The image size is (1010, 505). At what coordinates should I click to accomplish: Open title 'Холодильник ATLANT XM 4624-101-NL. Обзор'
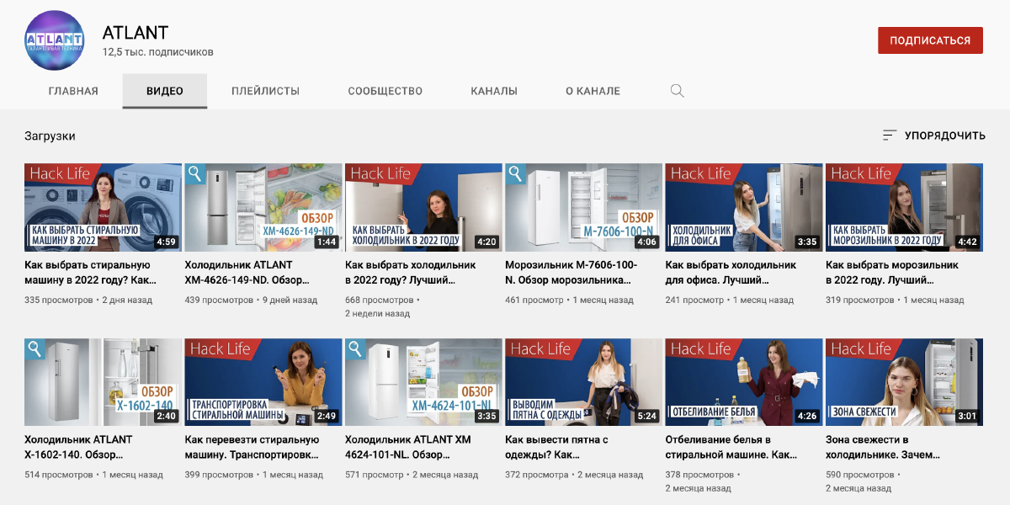408,447
